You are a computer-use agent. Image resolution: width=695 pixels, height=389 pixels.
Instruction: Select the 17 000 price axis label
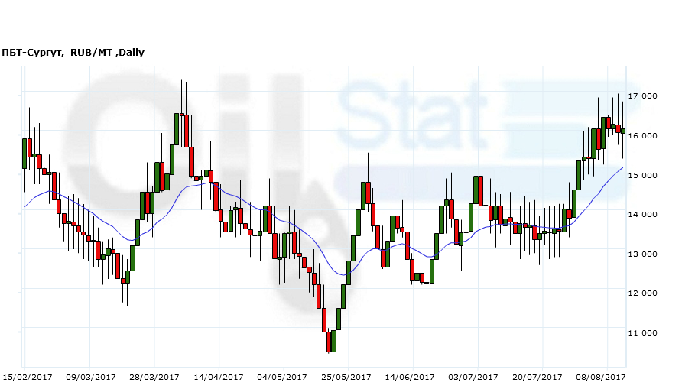(x=642, y=96)
